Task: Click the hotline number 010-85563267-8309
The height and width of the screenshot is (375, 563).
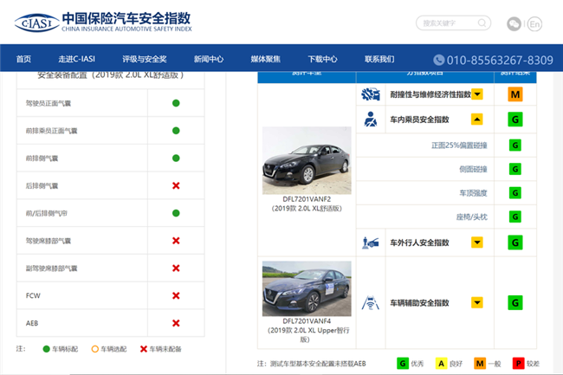Action: 500,60
